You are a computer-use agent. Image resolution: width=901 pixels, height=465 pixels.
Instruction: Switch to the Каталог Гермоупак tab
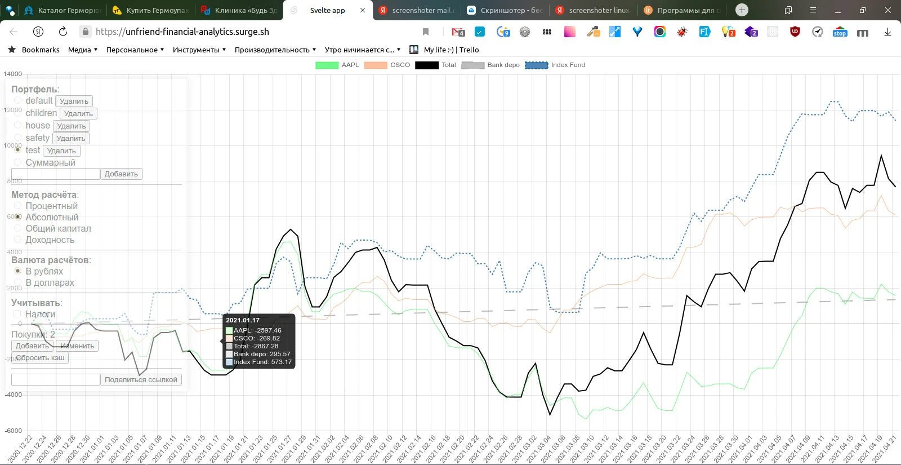pos(62,10)
